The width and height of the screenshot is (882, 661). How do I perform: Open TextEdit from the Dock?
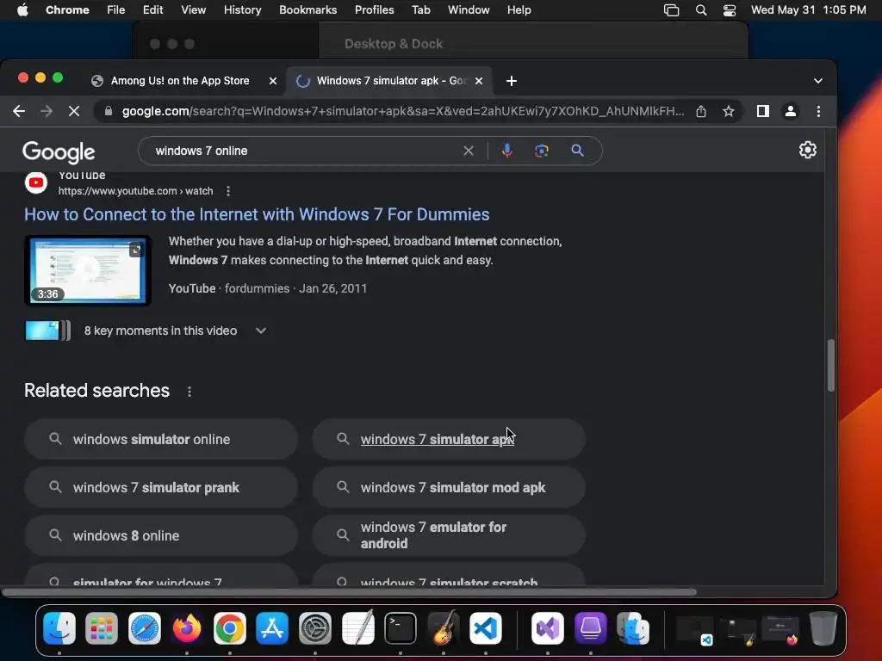click(357, 628)
